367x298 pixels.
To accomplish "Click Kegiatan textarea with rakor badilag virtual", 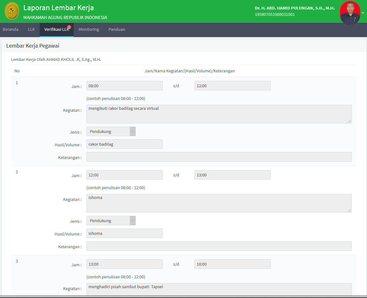I will (x=219, y=114).
